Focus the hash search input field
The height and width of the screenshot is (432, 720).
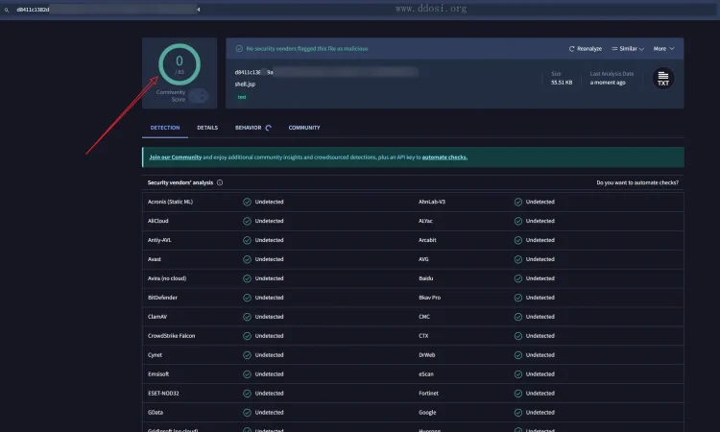tap(358, 10)
